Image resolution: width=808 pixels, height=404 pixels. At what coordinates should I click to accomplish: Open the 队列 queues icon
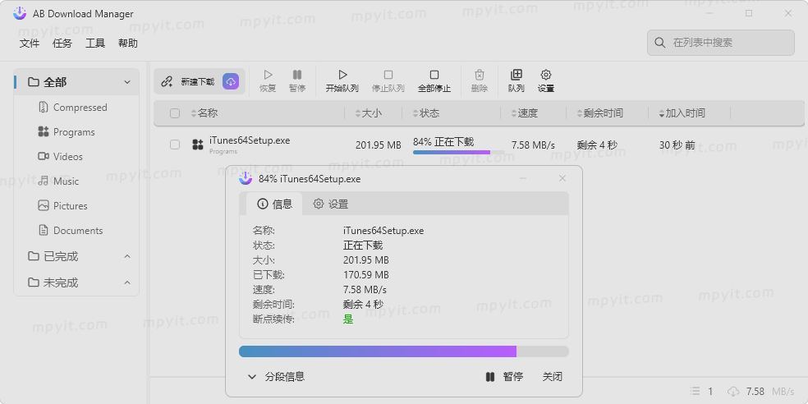click(516, 76)
